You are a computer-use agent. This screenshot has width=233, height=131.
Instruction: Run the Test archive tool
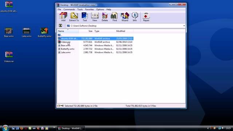click(x=85, y=17)
